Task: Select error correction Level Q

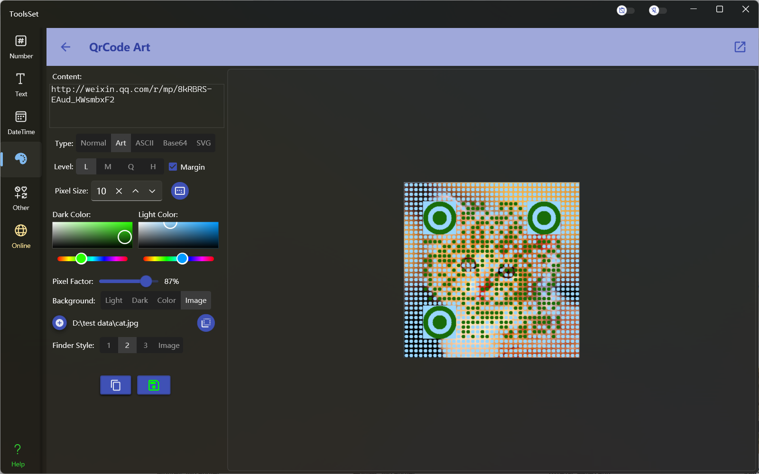Action: [x=131, y=167]
